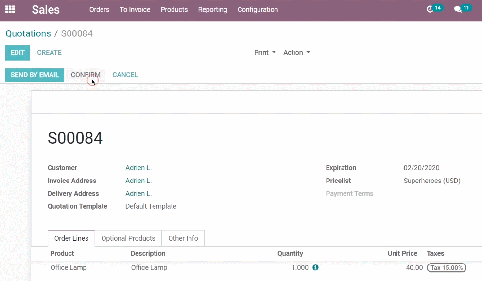Click the quantity info icon for Office Lamp
This screenshot has width=482, height=281.
[315, 267]
